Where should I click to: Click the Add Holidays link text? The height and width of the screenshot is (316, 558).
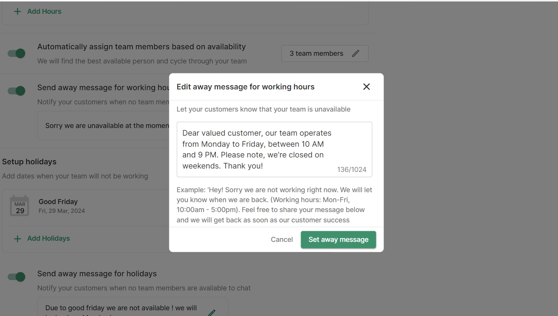[x=49, y=238]
